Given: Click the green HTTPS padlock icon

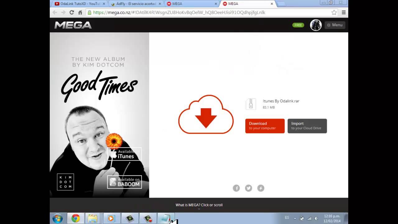Looking at the screenshot, I should (x=90, y=12).
